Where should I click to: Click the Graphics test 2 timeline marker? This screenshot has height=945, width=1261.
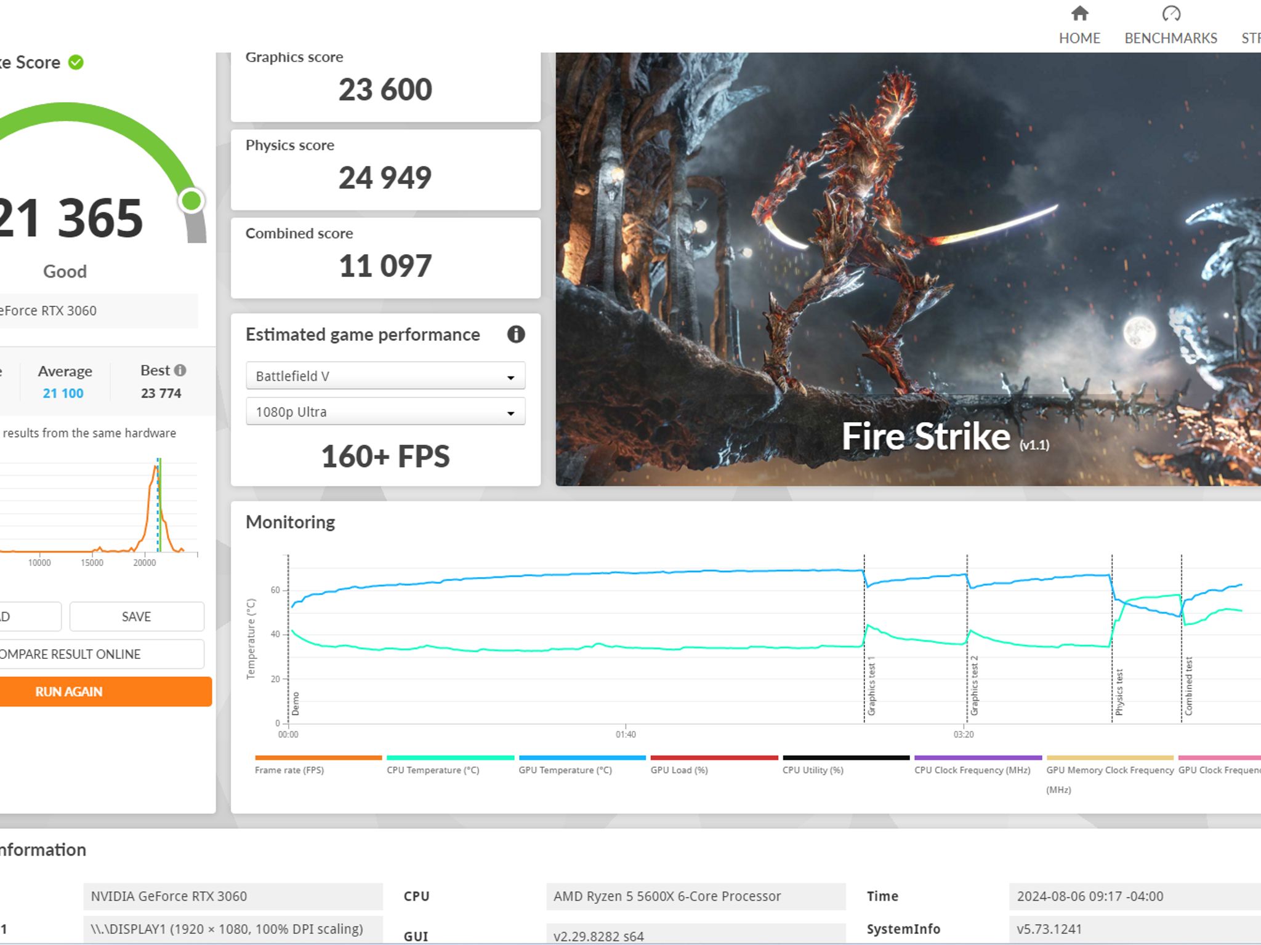click(974, 685)
